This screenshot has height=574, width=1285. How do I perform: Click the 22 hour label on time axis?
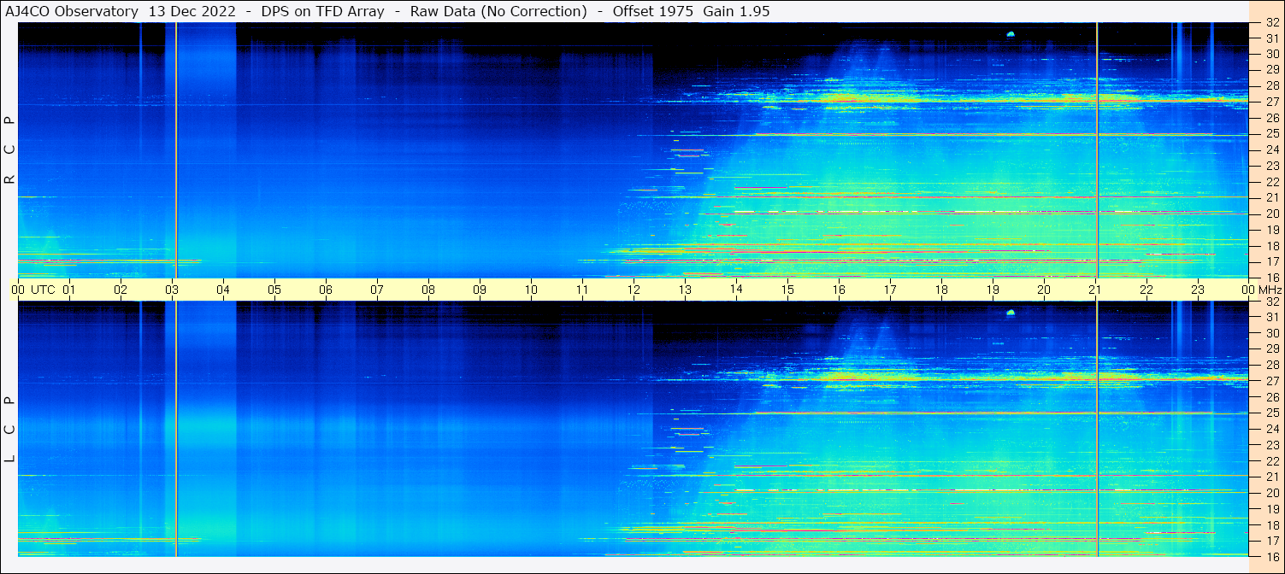pyautogui.click(x=1146, y=290)
